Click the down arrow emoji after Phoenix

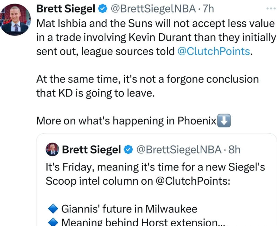(224, 120)
